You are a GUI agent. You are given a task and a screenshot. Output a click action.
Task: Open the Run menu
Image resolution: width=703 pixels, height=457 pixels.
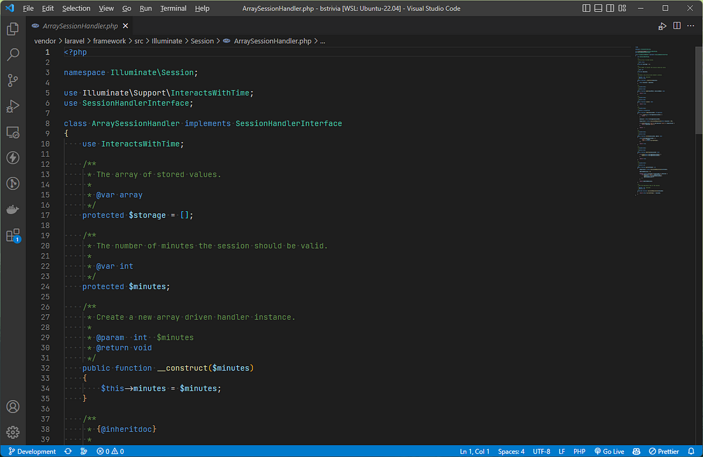click(x=146, y=8)
